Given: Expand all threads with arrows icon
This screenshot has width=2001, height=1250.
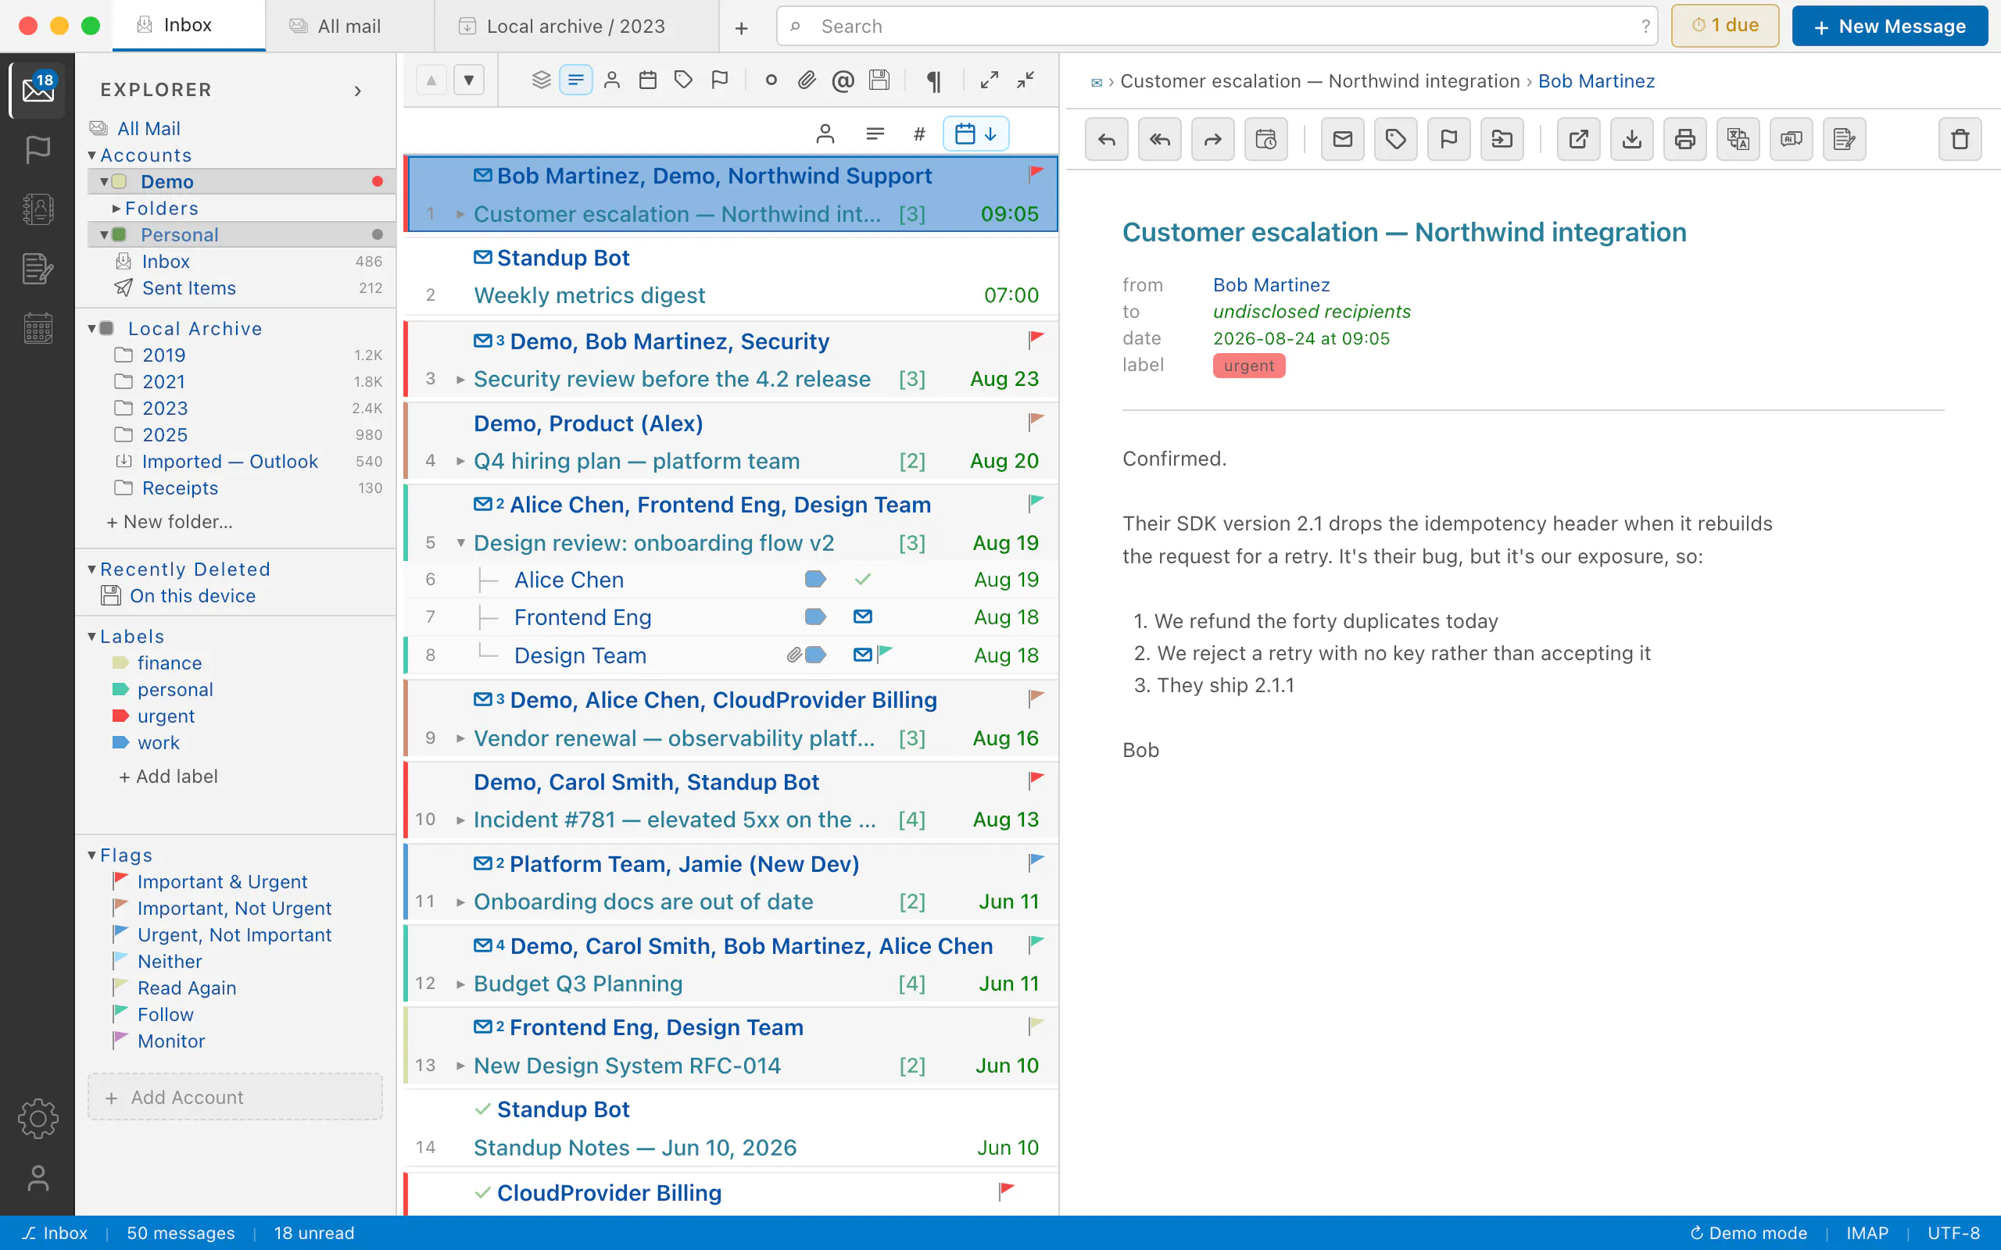Looking at the screenshot, I should click(x=989, y=80).
